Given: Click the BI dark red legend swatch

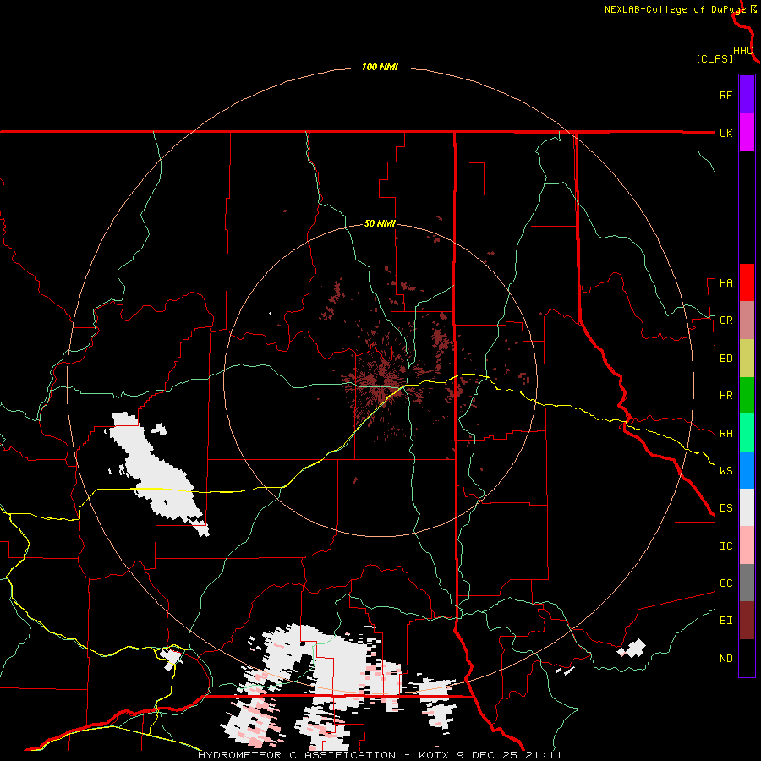Looking at the screenshot, I should (x=747, y=621).
